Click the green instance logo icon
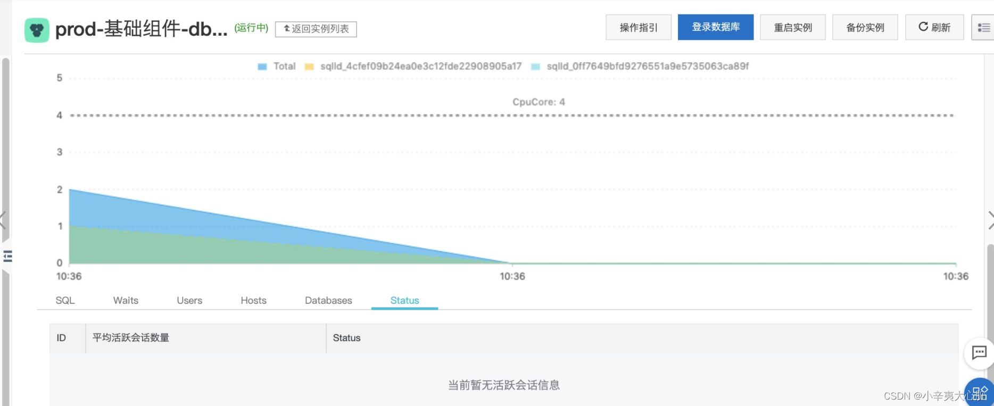Image resolution: width=994 pixels, height=406 pixels. 37,30
